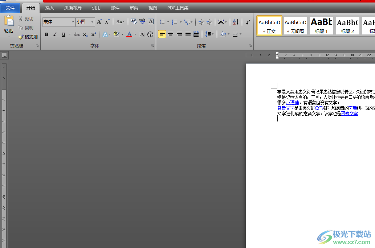Toggle bold formatting
375x248 pixels.
pos(46,34)
